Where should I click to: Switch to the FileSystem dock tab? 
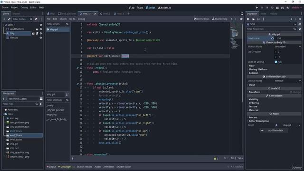tap(9, 94)
